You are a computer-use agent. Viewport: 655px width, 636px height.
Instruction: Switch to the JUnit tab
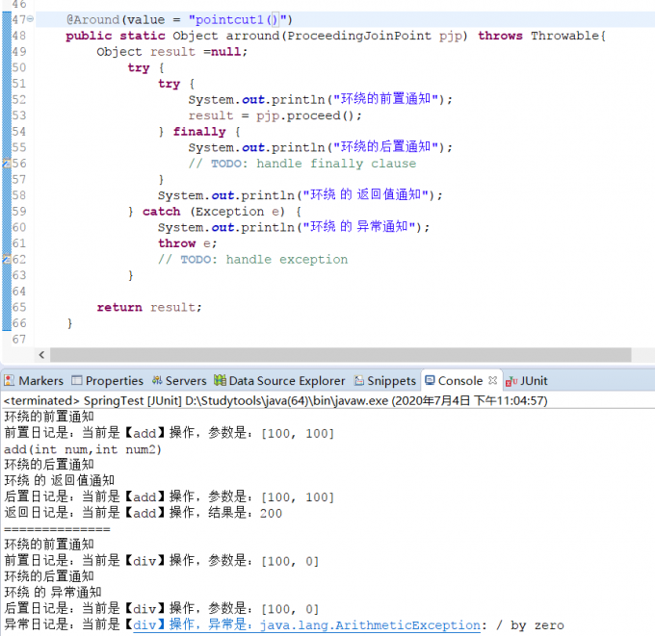pos(534,381)
